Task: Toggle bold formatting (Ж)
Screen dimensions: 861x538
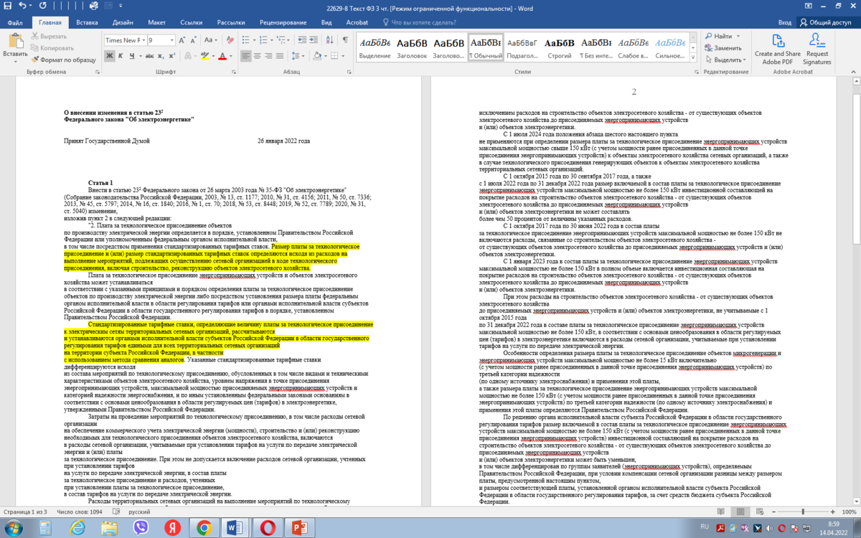Action: (x=110, y=56)
